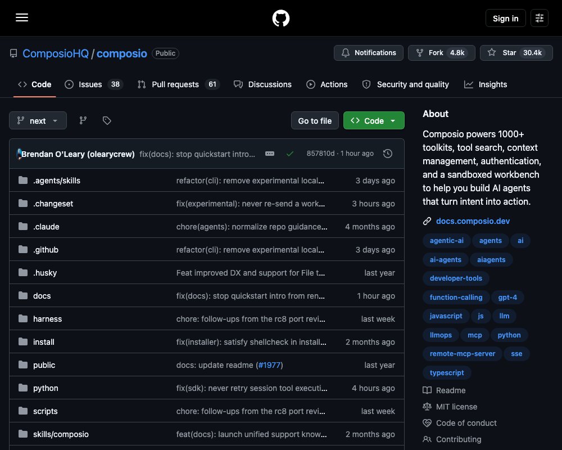The image size is (562, 450).
Task: Open .changeset commit message 'fix(experimental): never re-send'
Action: coord(251,204)
